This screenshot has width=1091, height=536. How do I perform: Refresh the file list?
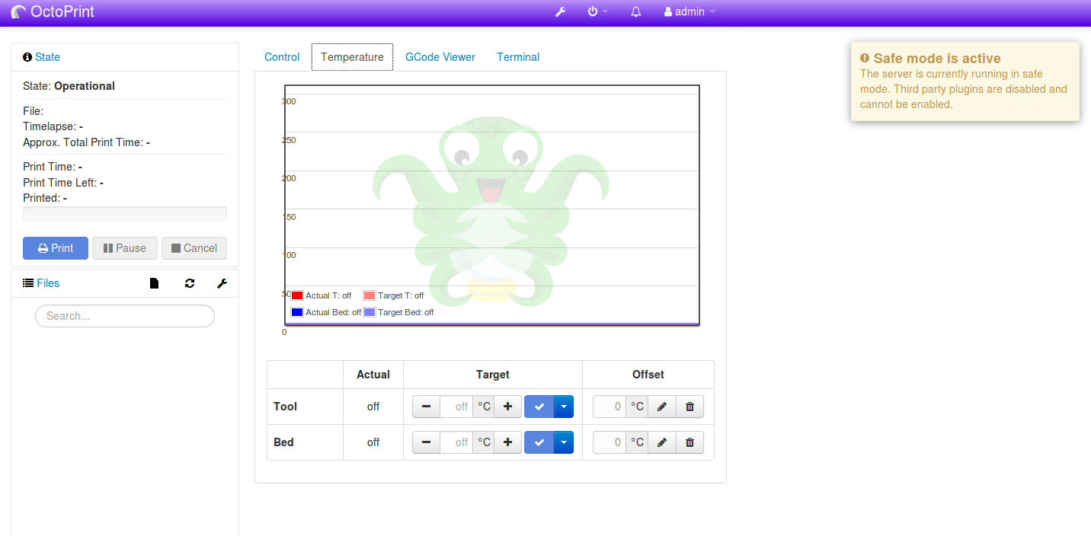tap(190, 283)
